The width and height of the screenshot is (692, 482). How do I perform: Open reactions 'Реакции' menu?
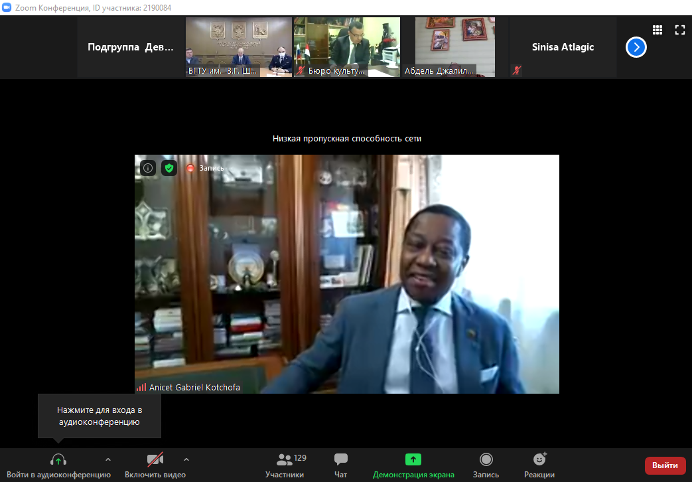[539, 465]
